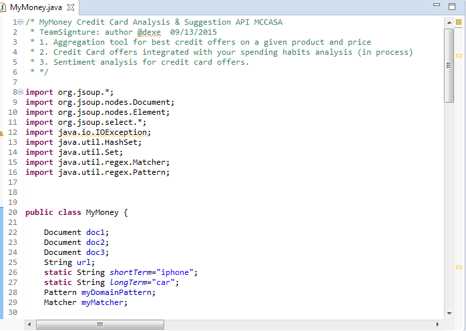Collapse the imports fold at line 8
The width and height of the screenshot is (466, 331).
coord(21,92)
